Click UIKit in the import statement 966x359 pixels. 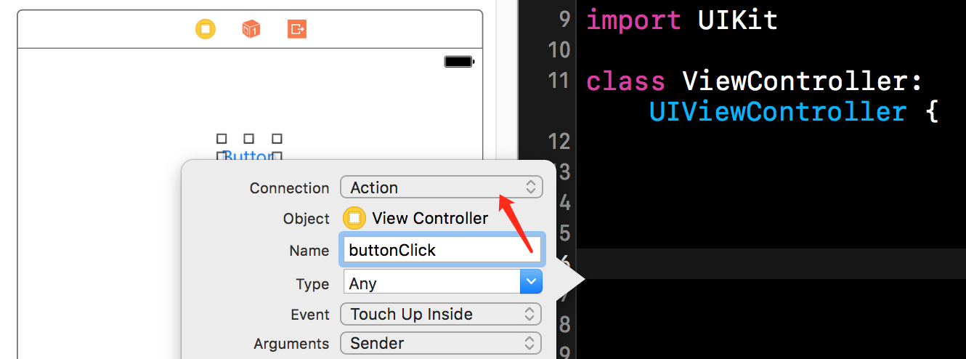(738, 20)
